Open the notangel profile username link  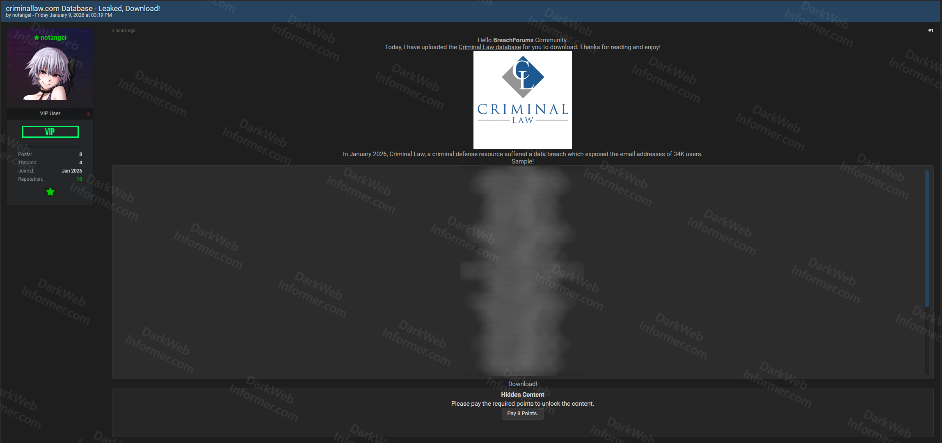pyautogui.click(x=53, y=38)
